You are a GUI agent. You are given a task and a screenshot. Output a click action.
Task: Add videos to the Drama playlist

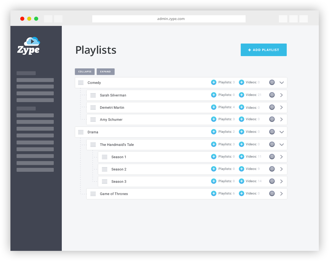(x=242, y=132)
